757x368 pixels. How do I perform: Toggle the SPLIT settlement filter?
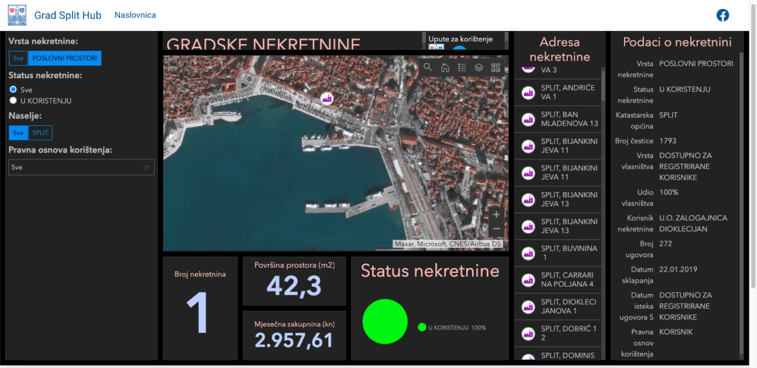[40, 132]
